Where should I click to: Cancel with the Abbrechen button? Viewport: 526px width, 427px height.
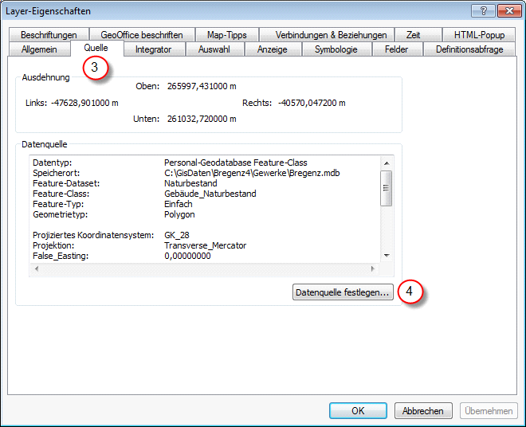(x=422, y=411)
